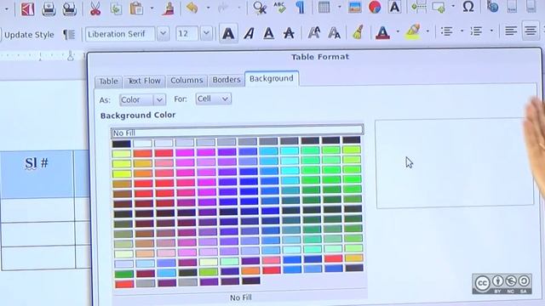The width and height of the screenshot is (545, 306).
Task: Select the Background tab
Action: pos(272,78)
